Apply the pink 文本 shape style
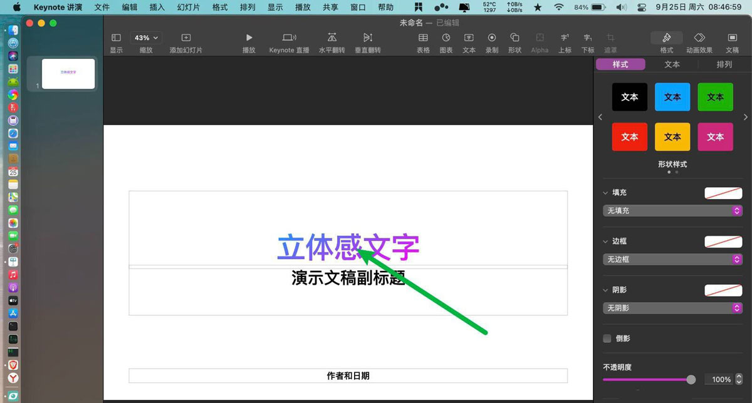 click(715, 136)
